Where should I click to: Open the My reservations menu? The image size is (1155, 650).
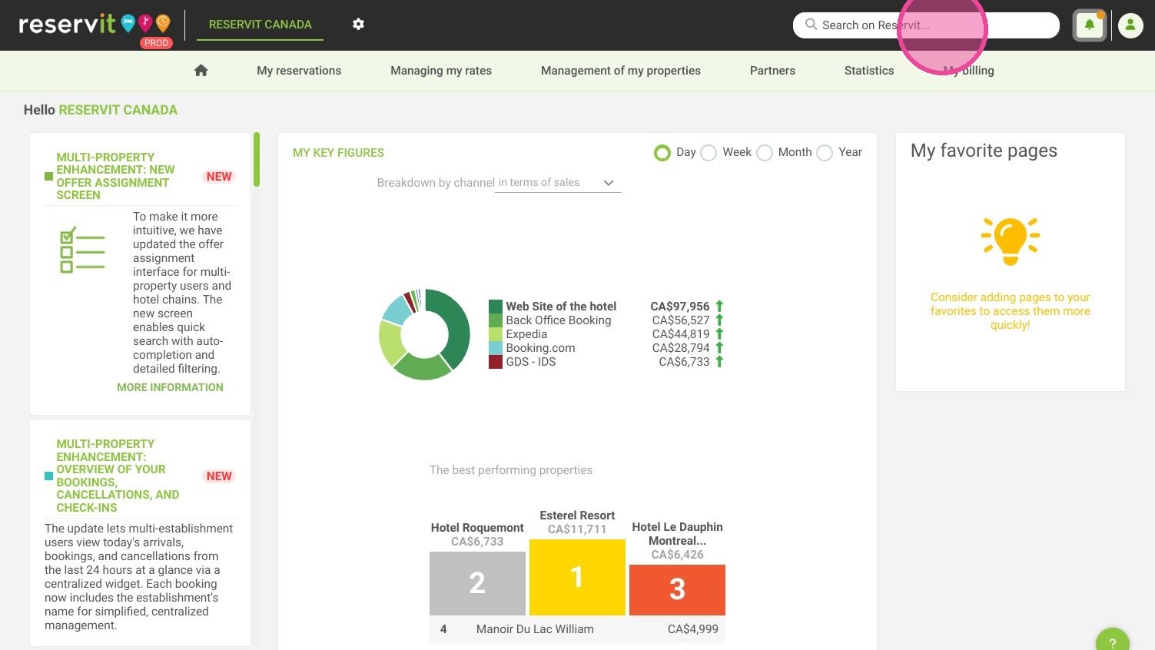tap(299, 71)
